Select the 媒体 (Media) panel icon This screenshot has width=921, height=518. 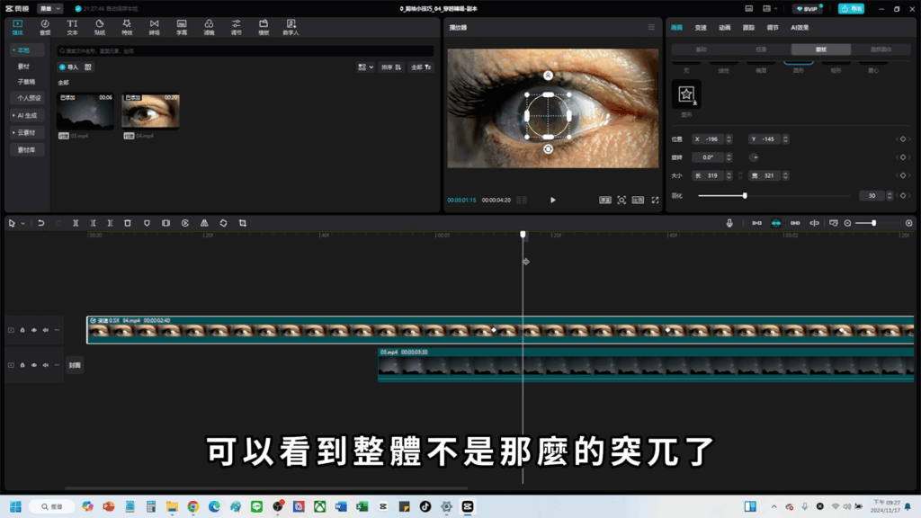tap(18, 27)
